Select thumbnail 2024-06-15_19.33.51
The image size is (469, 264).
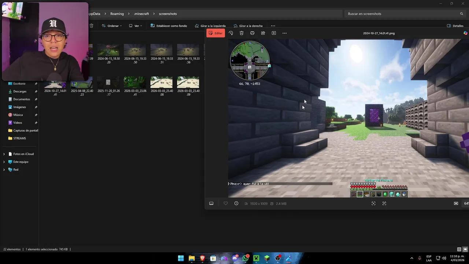[x=162, y=54]
